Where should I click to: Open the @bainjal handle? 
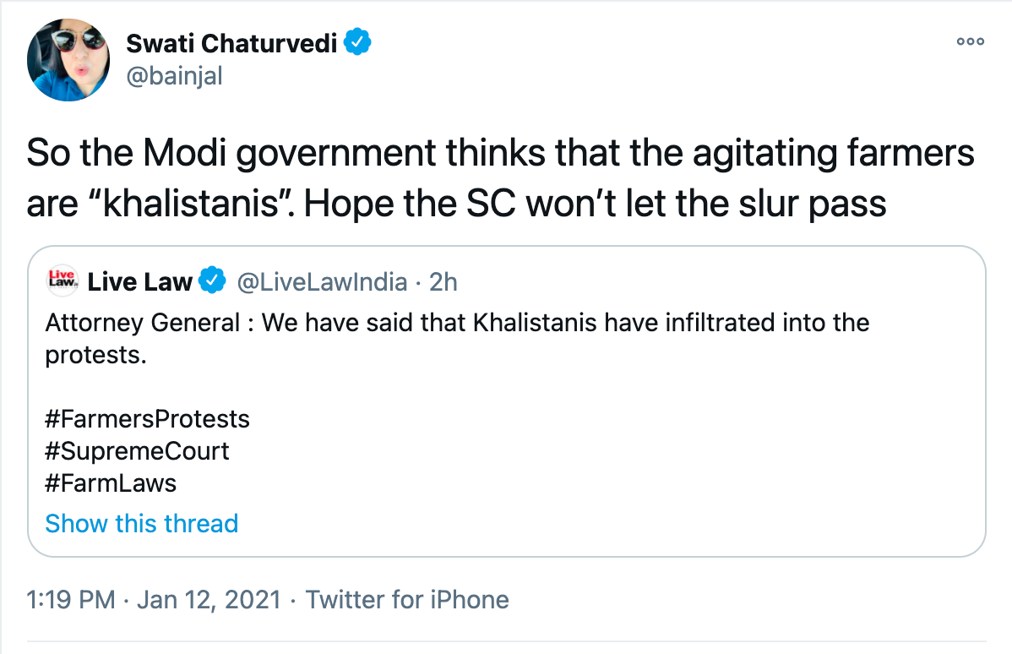coord(174,76)
